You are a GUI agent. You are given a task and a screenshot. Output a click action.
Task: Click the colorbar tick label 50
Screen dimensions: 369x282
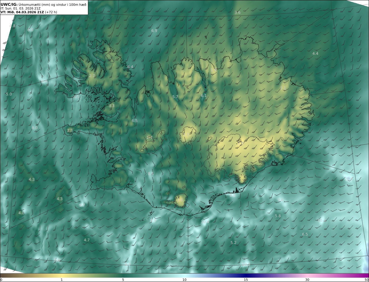point(366,280)
